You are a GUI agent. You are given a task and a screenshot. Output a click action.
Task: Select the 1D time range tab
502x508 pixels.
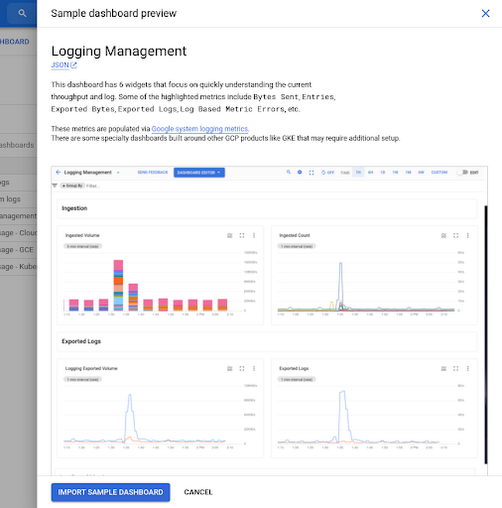tap(383, 172)
